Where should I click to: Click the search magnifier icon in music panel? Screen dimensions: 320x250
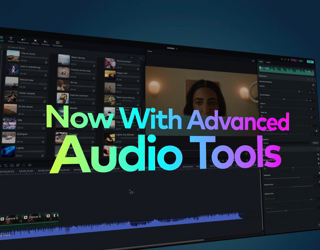(x=9, y=47)
